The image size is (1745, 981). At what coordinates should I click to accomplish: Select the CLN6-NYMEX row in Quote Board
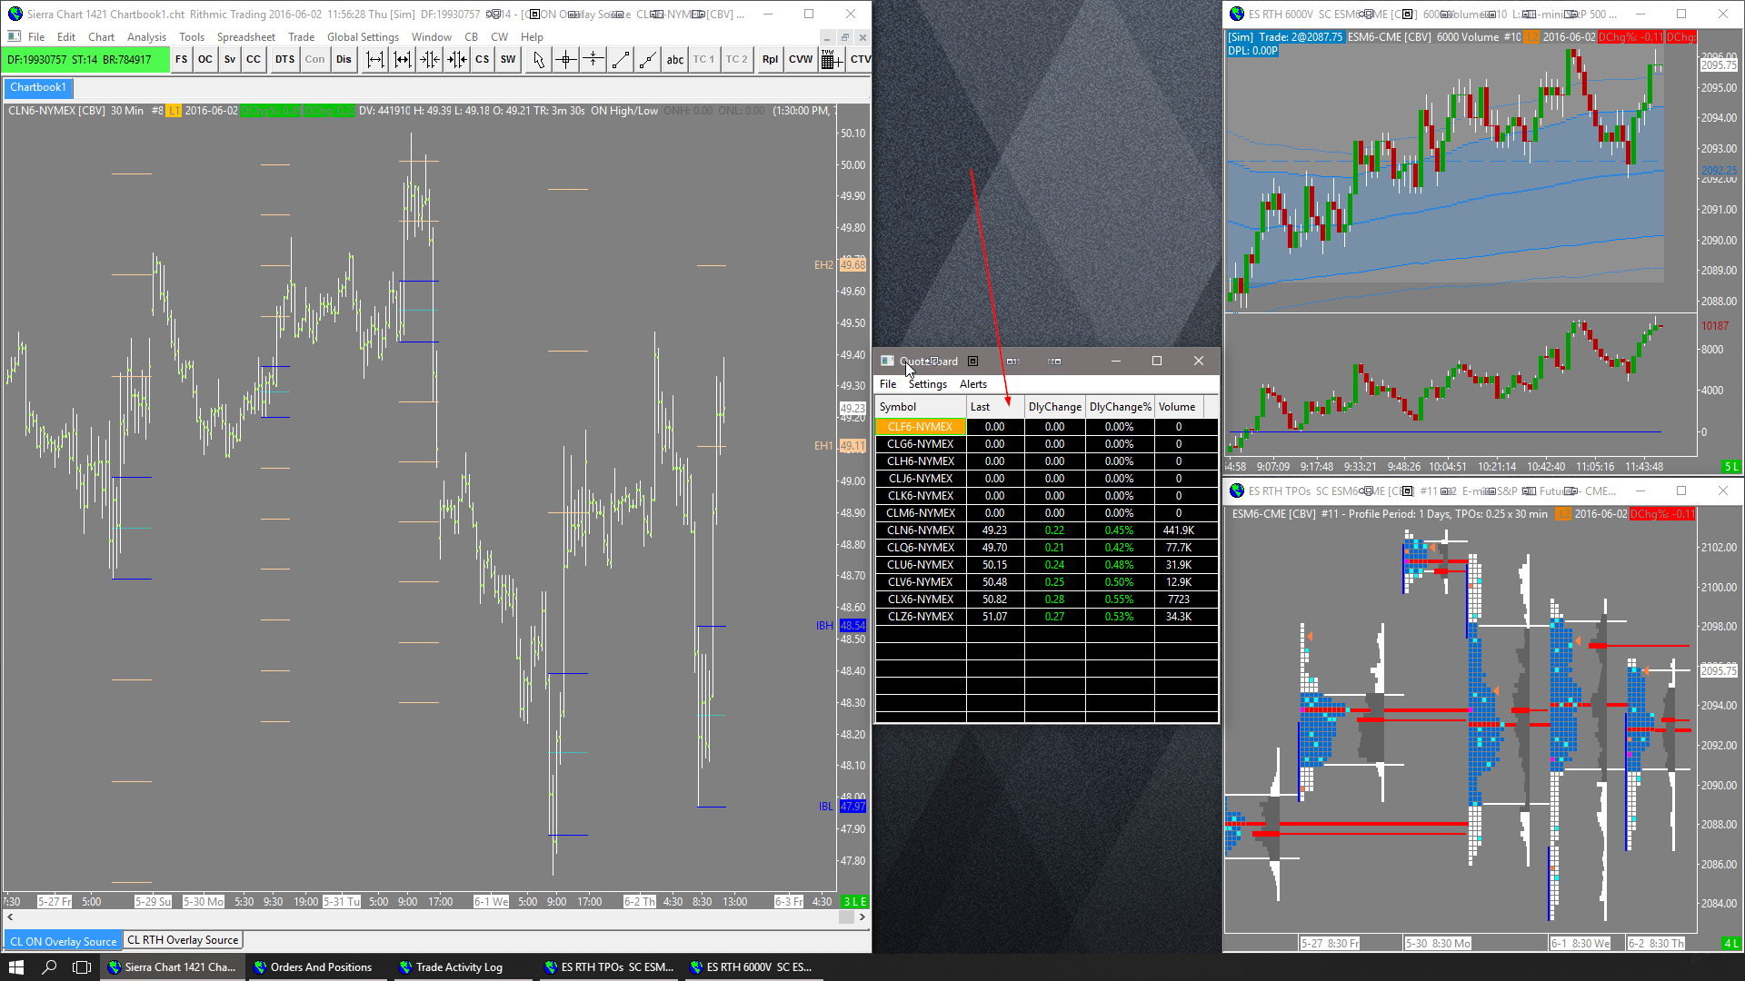click(x=920, y=530)
